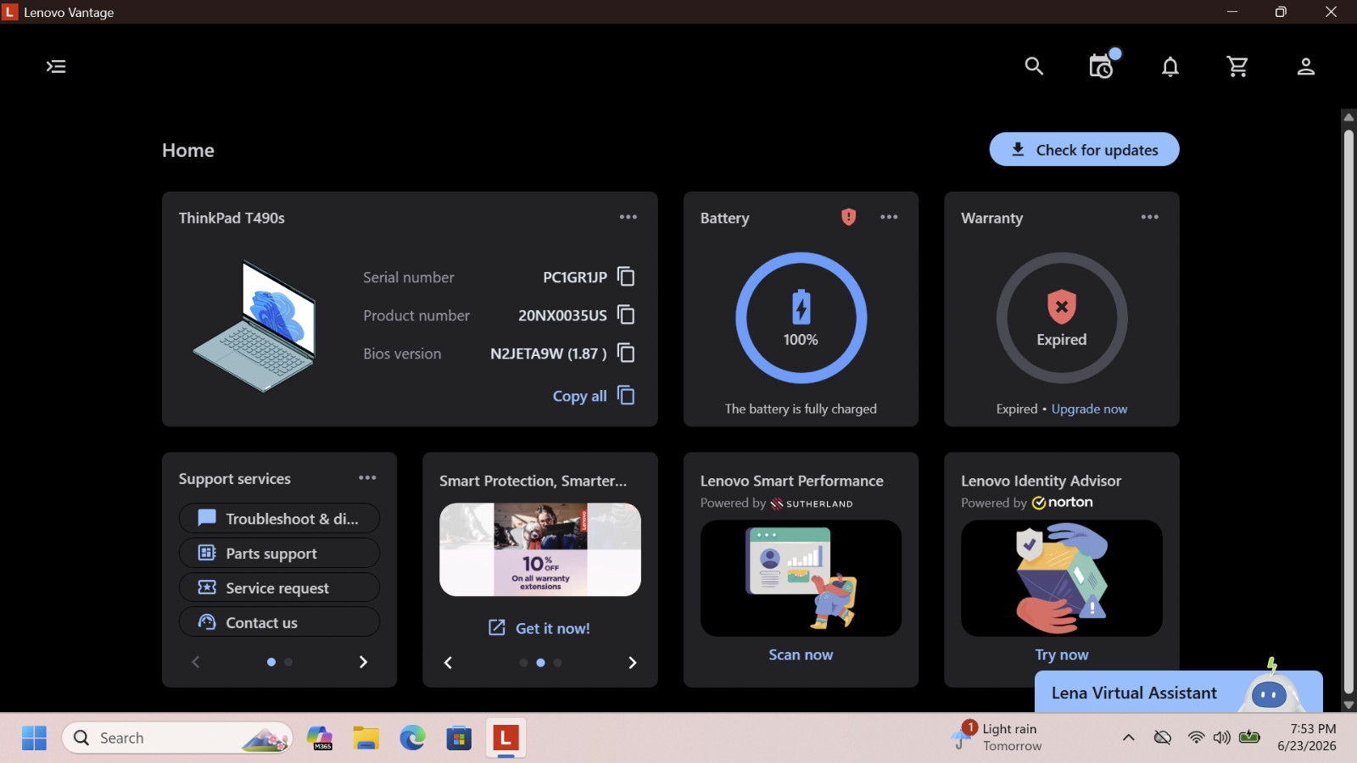
Task: Click the taskbar Search box
Action: [x=177, y=738]
